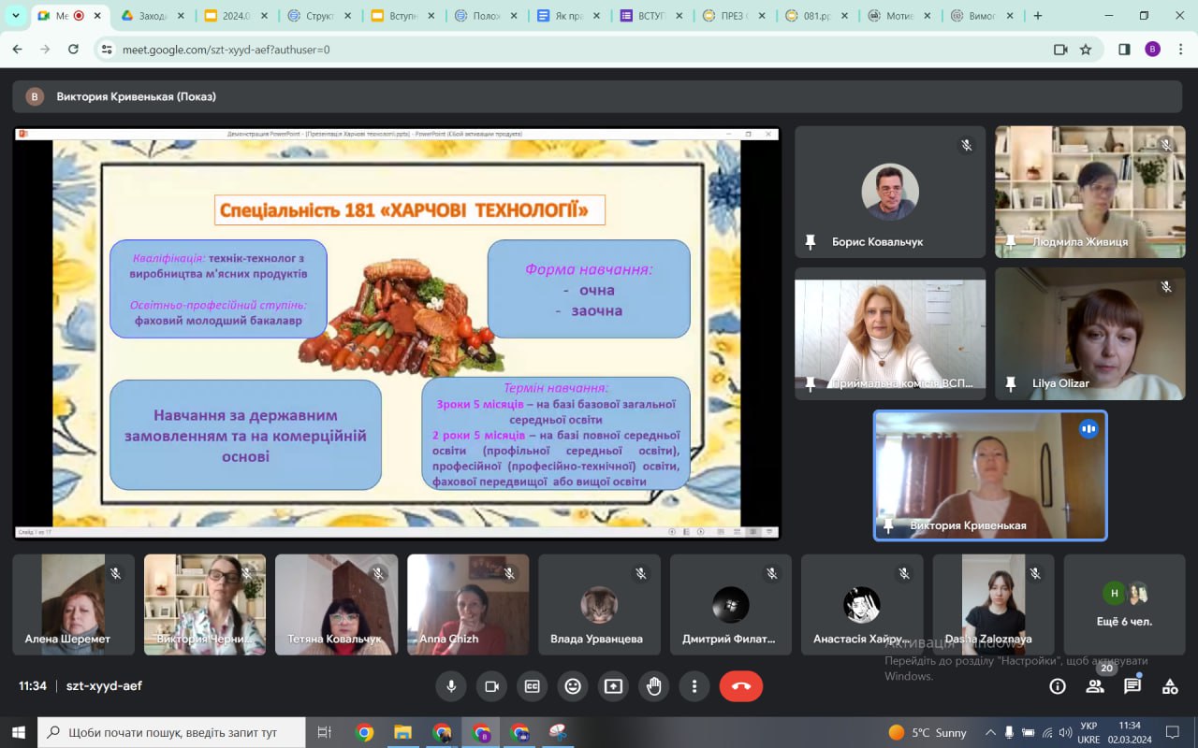Click the Present now screen-share icon
The width and height of the screenshot is (1198, 748).
[x=613, y=686]
